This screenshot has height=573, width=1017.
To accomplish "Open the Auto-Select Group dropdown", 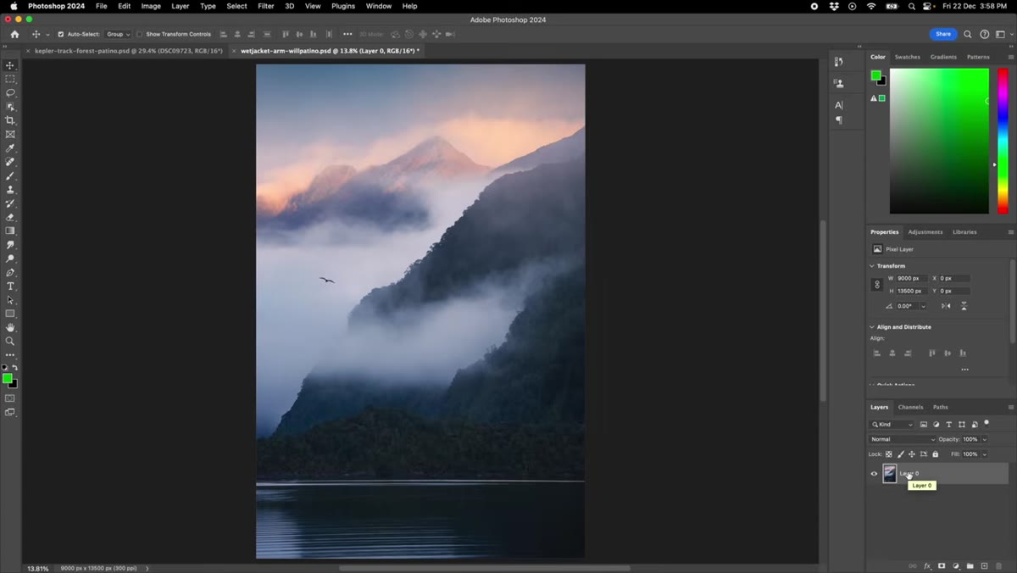I will (118, 34).
